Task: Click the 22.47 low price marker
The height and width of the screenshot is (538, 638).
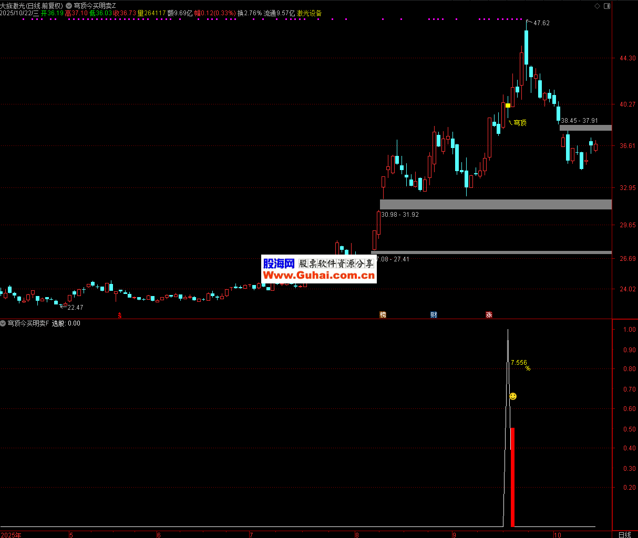Action: [75, 307]
